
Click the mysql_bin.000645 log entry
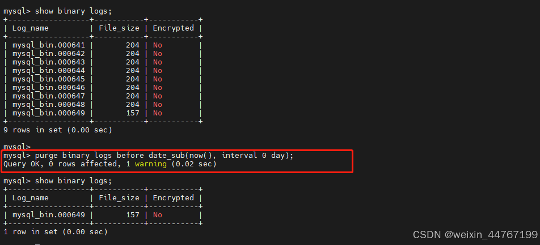point(49,79)
